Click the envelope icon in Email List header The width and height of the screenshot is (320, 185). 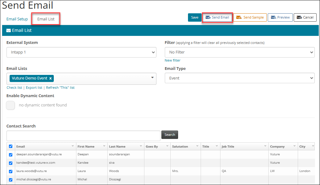coord(8,30)
